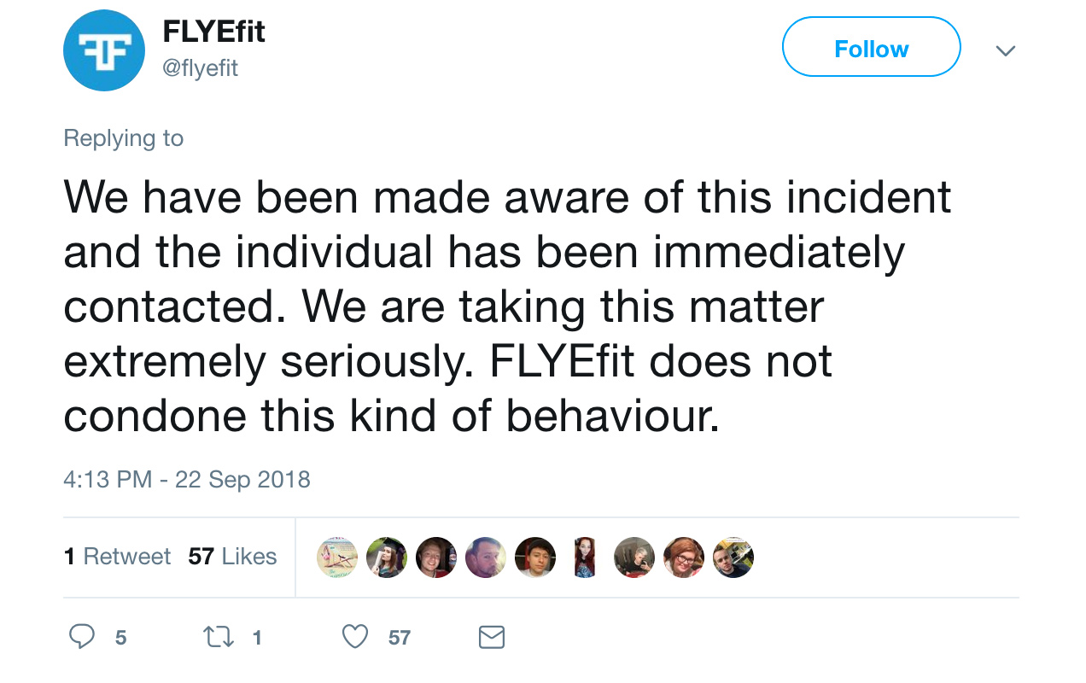Click the @flyefit handle

point(200,68)
